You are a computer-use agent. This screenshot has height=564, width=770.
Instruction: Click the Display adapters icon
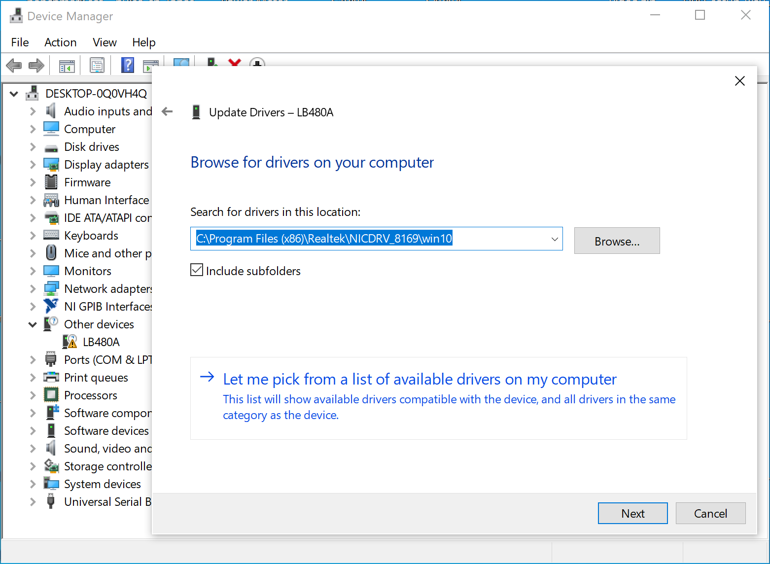(51, 164)
